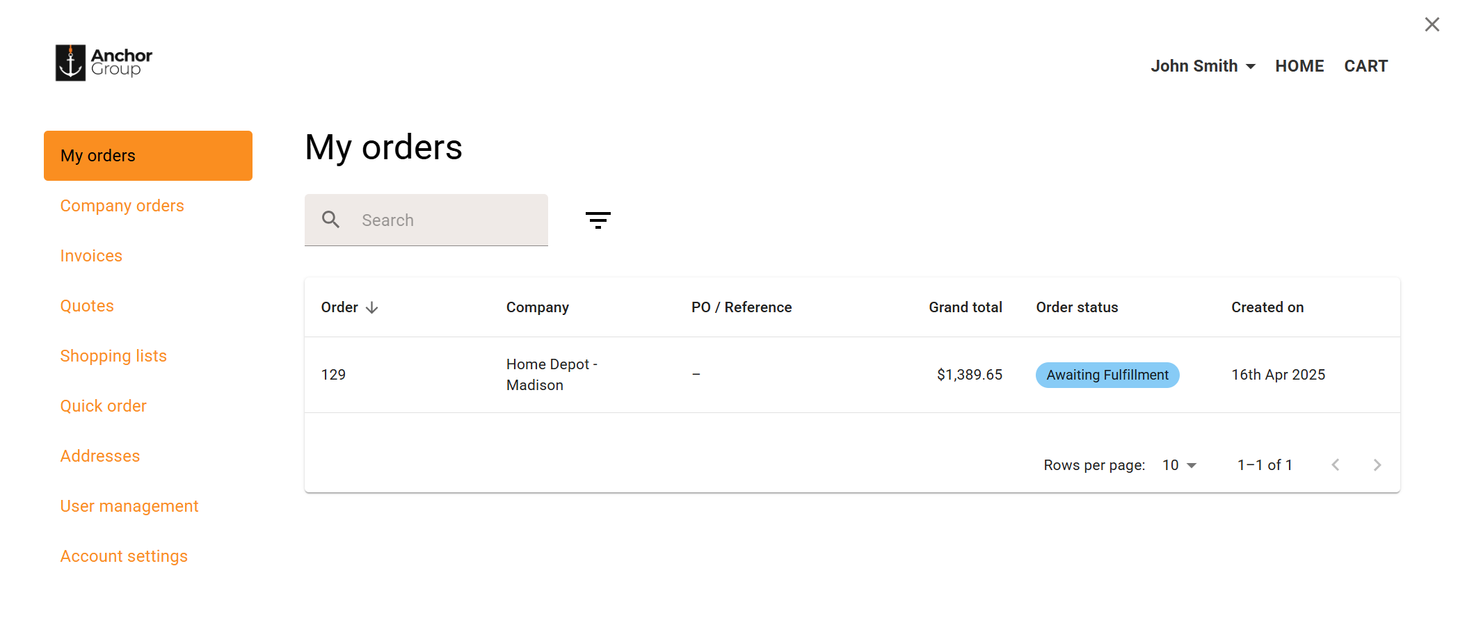1458x639 pixels.
Task: Open the filter options icon
Action: 598,220
